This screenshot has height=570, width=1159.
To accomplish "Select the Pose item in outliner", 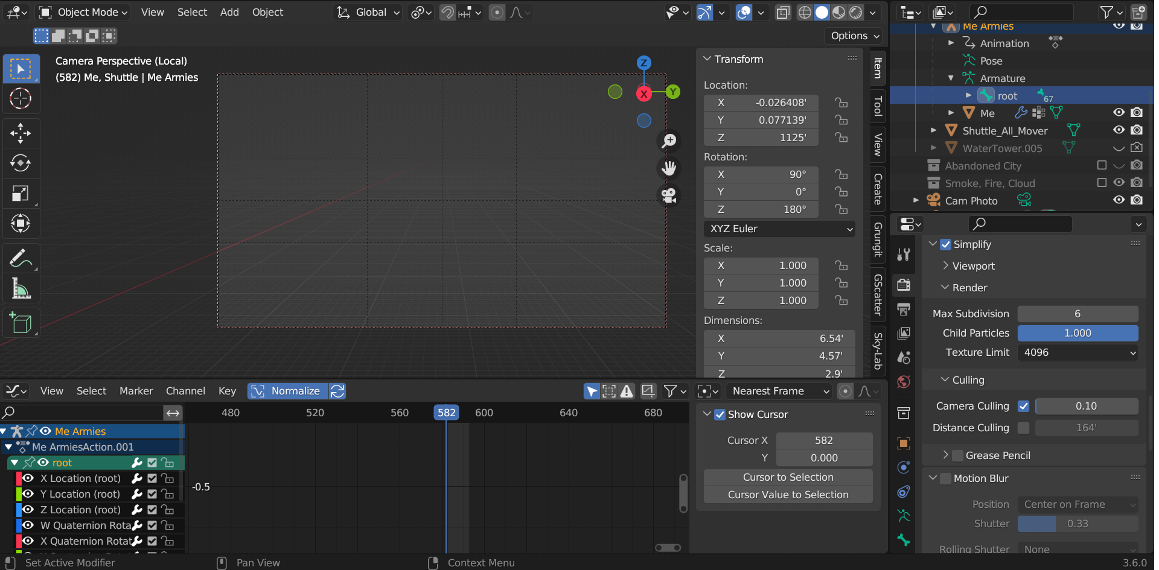I will (x=991, y=61).
